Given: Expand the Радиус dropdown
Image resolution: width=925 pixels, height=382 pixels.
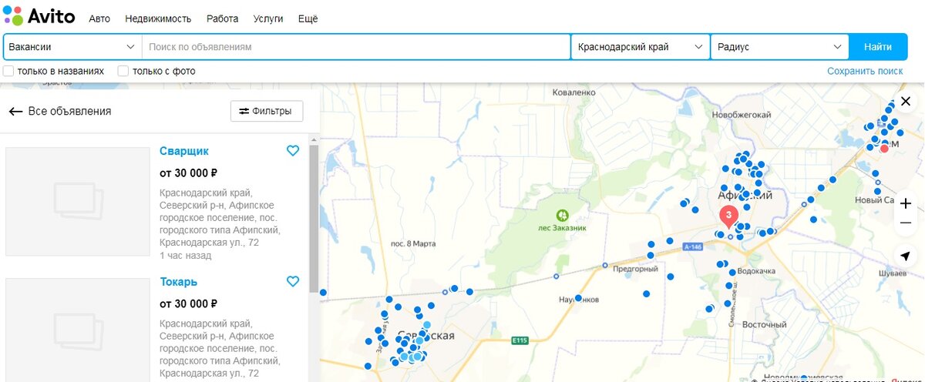Looking at the screenshot, I should [779, 47].
